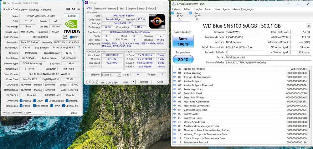Click the BIOS share/export arrow icon

click(65, 37)
